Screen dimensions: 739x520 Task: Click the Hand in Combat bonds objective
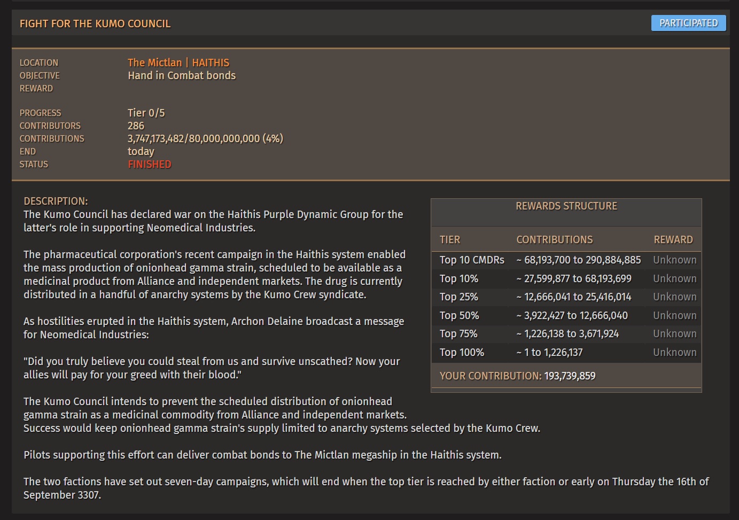[182, 75]
